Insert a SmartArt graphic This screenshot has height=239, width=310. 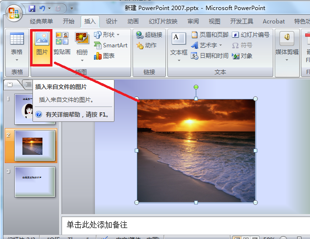(111, 45)
